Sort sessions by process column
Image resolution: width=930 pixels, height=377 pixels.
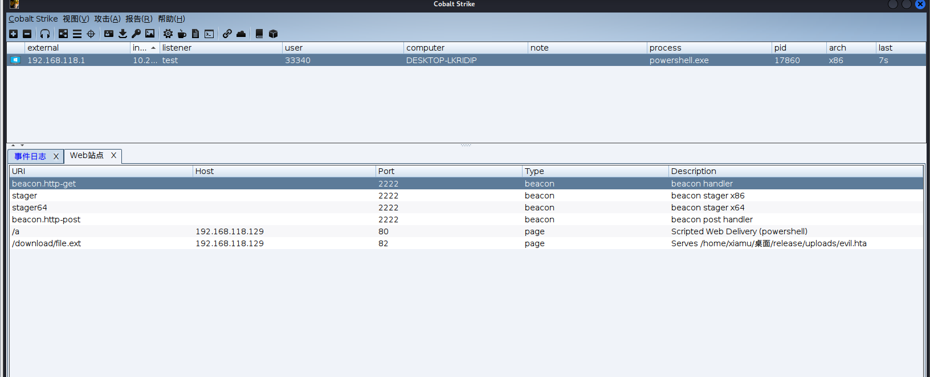coord(709,48)
